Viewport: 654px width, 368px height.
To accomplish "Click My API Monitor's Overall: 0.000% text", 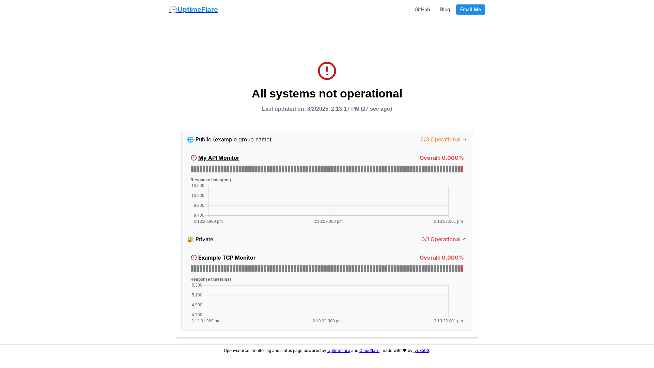I will [441, 158].
